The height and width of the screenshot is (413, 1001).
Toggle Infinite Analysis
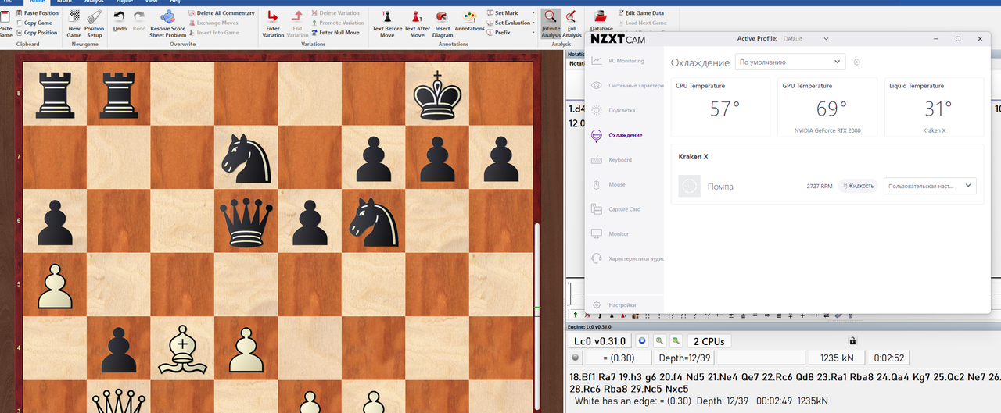[551, 23]
